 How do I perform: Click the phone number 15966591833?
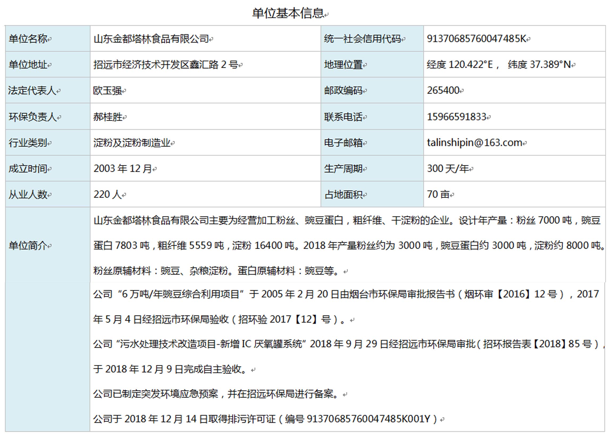457,117
